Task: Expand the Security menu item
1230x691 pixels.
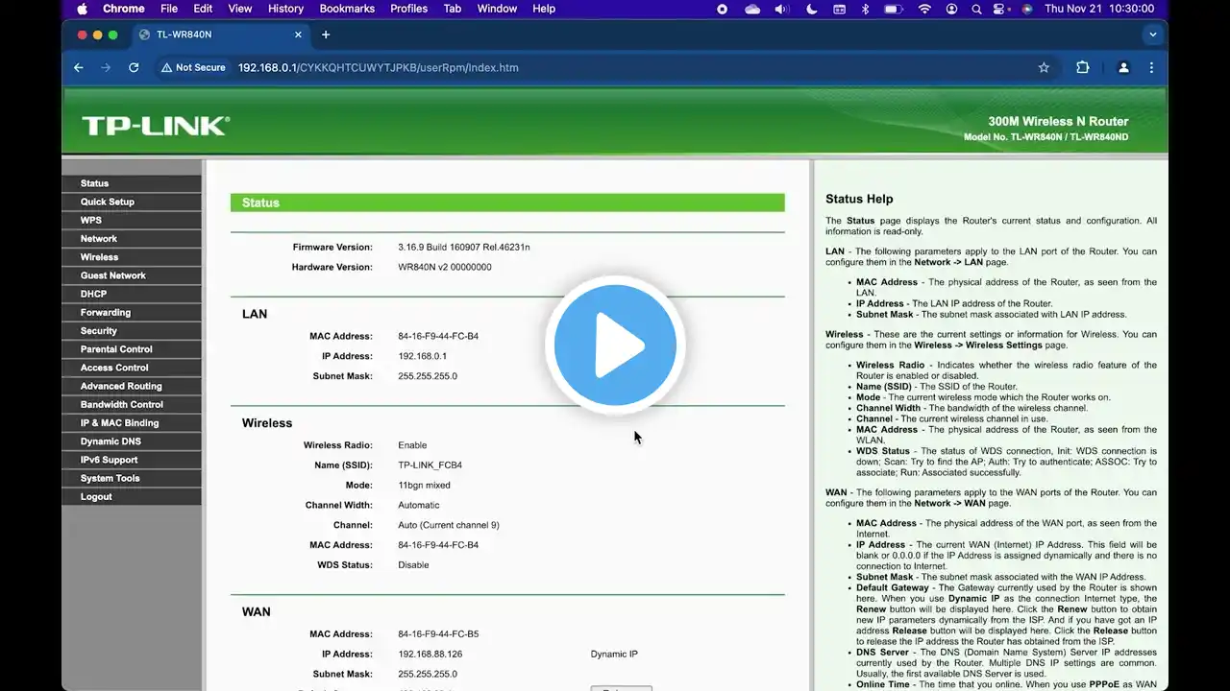Action: coord(132,331)
